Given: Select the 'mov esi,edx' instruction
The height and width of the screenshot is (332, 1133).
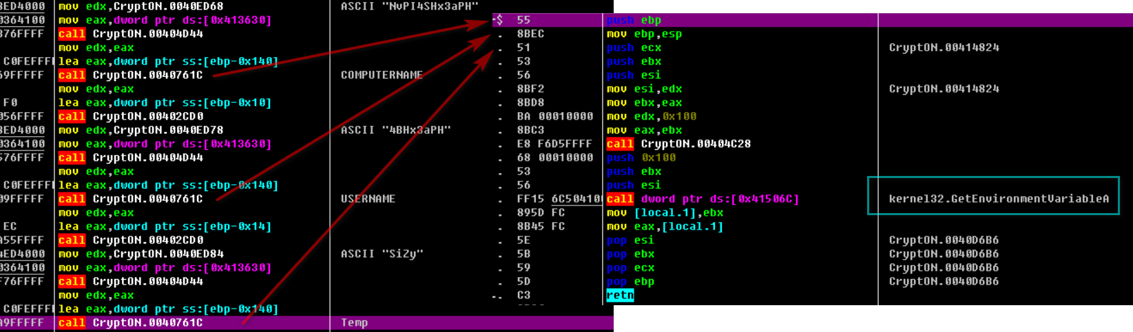Looking at the screenshot, I should 644,89.
